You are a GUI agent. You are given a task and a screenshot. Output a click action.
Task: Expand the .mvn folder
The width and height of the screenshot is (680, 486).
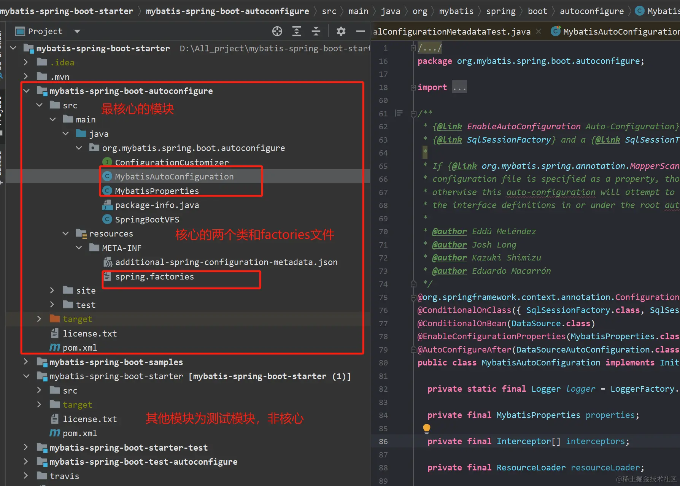[26, 76]
